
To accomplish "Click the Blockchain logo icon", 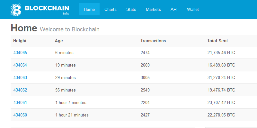I will coord(15,10).
